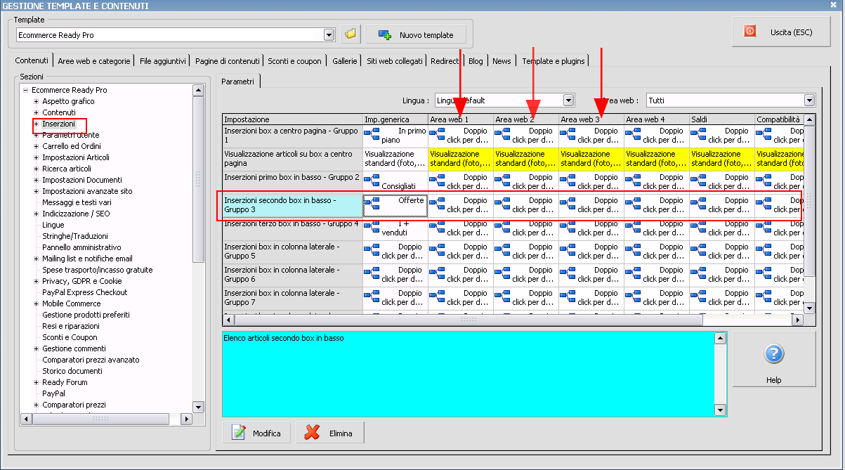Click the link icon in the Offerte cell
This screenshot has width=845, height=470.
pyautogui.click(x=372, y=204)
